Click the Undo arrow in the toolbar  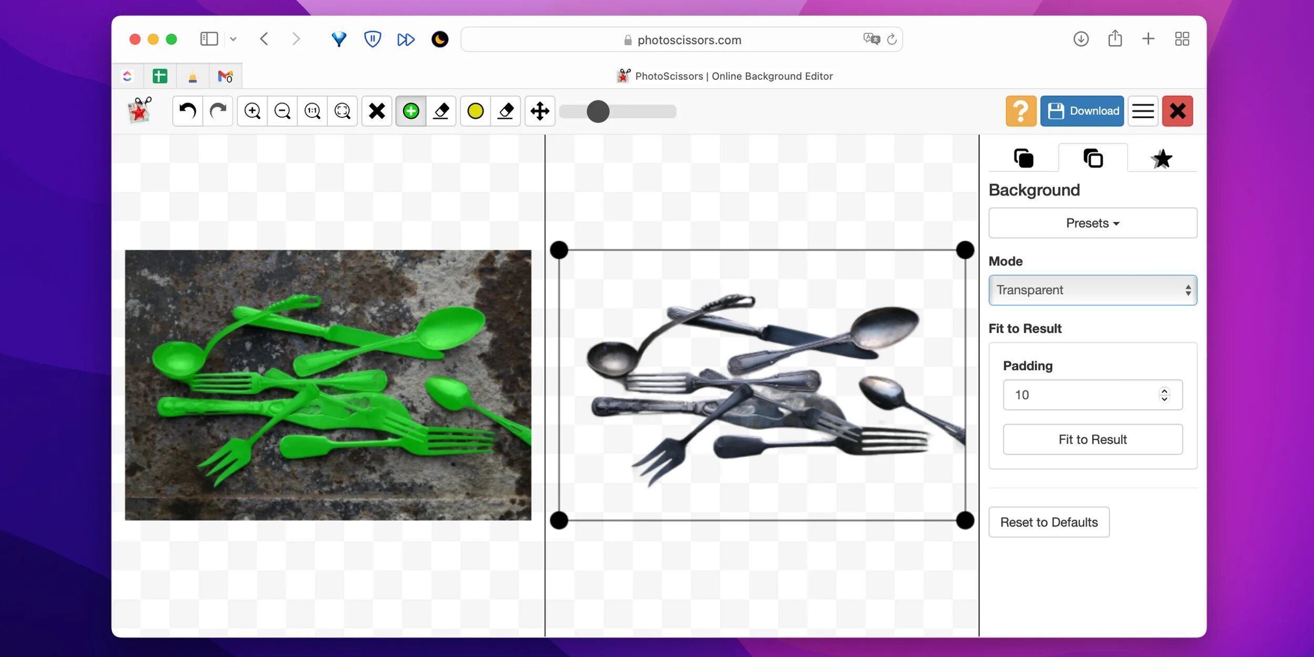(188, 111)
